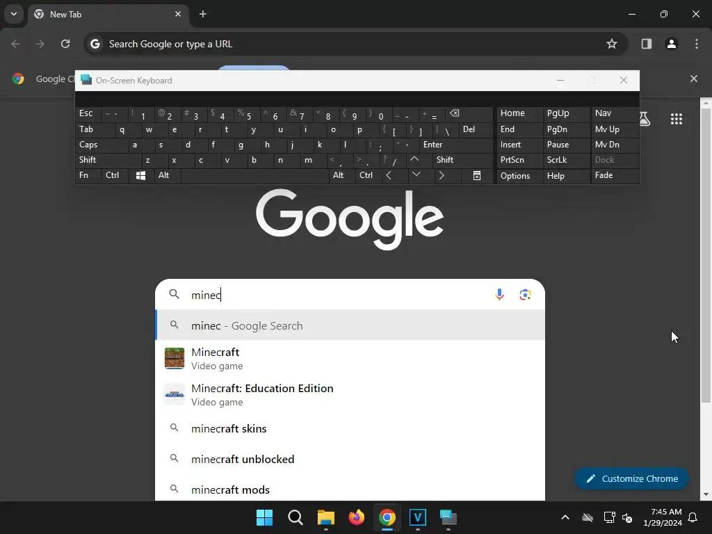Choose minecraft unblocked suggestion

tap(350, 459)
